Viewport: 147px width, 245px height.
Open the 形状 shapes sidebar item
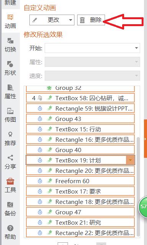pyautogui.click(x=10, y=68)
